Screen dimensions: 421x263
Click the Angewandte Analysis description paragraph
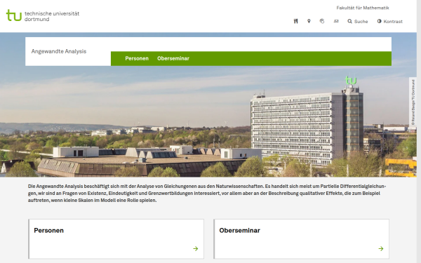click(207, 194)
